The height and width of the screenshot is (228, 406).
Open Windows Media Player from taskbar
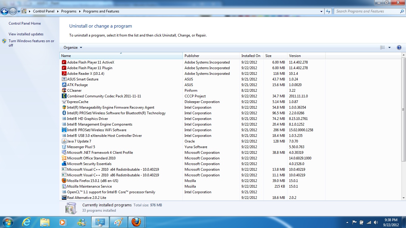(63, 222)
